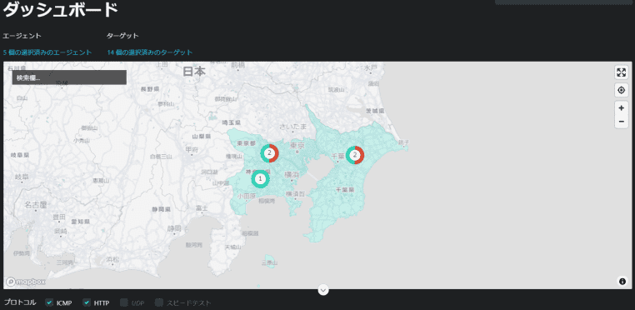The image size is (635, 310).
Task: Open the 14 selected targets dropdown
Action: click(150, 52)
